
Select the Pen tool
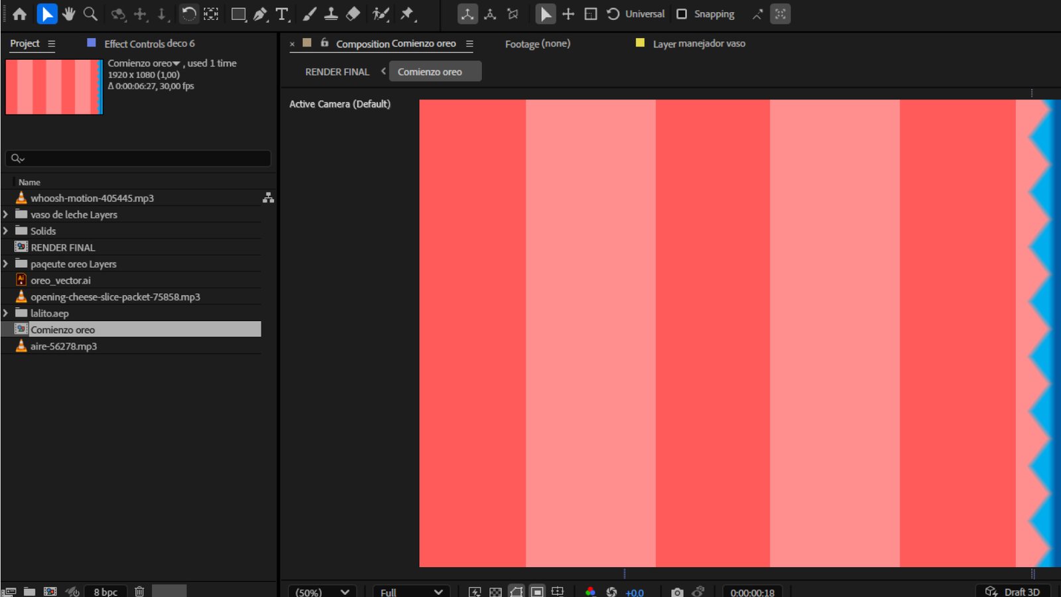pyautogui.click(x=261, y=14)
